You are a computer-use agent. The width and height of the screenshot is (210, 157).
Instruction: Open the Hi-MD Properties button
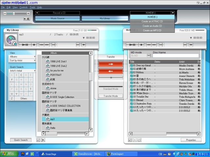191,140
